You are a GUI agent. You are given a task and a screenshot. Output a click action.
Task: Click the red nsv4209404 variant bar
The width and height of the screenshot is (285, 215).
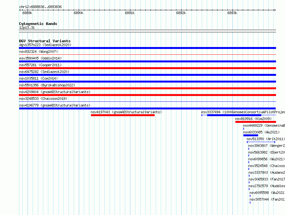pos(147,95)
